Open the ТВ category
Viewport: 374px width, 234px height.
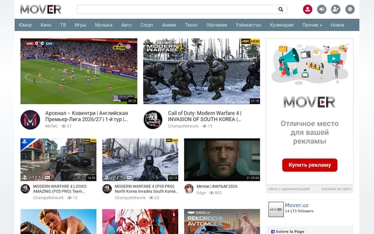(63, 25)
